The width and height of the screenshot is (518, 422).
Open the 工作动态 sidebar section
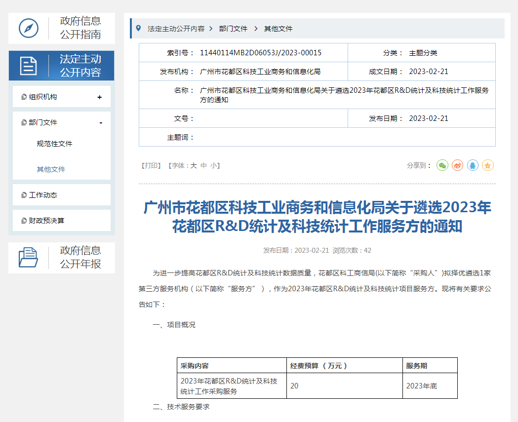coord(43,195)
